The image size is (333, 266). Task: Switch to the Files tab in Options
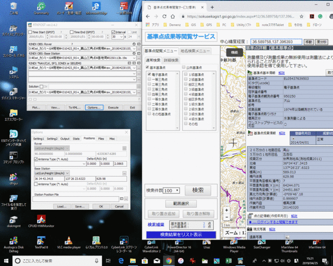click(101, 139)
